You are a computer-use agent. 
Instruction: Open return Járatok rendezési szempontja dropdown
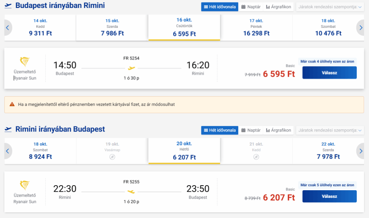tap(329, 130)
